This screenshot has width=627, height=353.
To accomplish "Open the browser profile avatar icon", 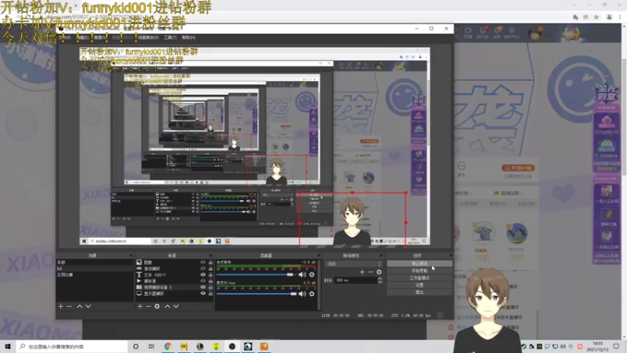I will pos(610,17).
